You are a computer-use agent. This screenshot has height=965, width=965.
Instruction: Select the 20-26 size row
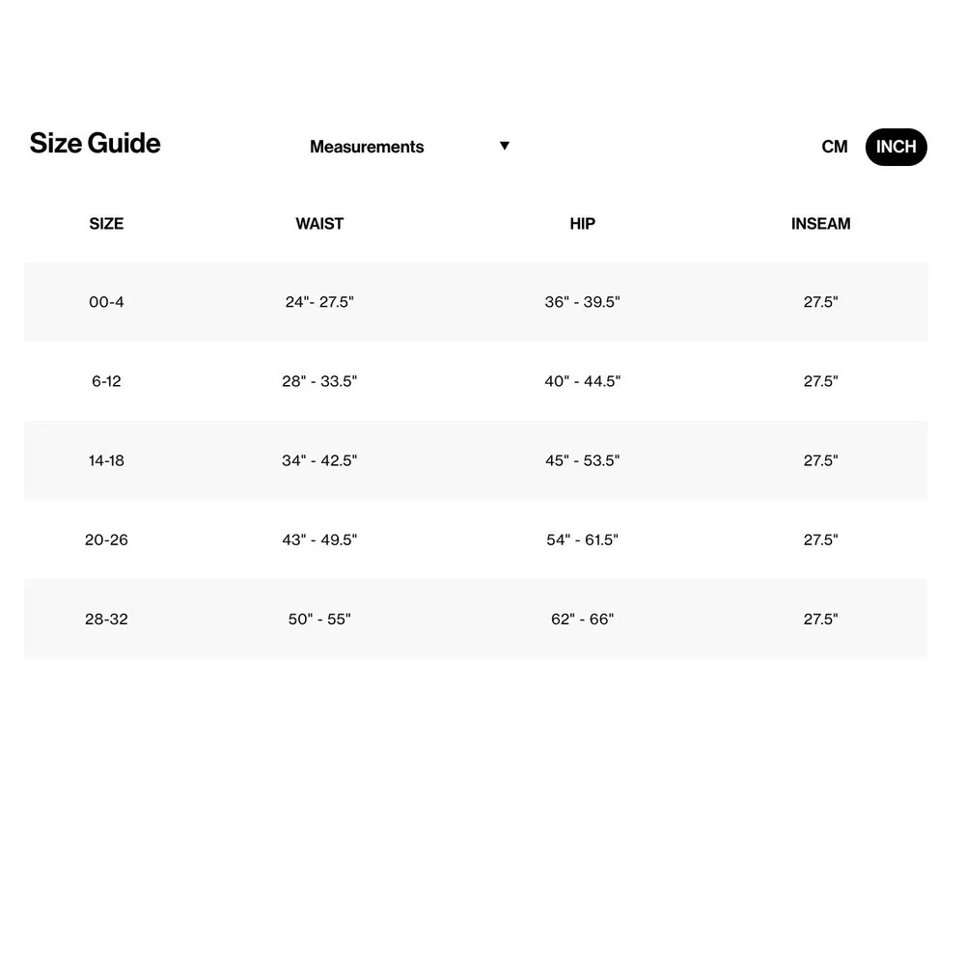(476, 539)
